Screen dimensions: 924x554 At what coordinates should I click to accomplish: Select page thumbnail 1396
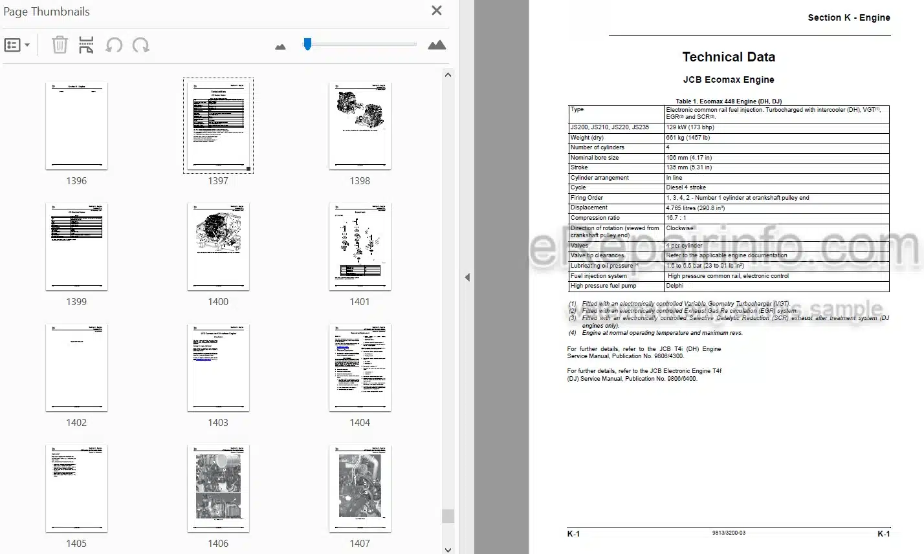click(76, 126)
